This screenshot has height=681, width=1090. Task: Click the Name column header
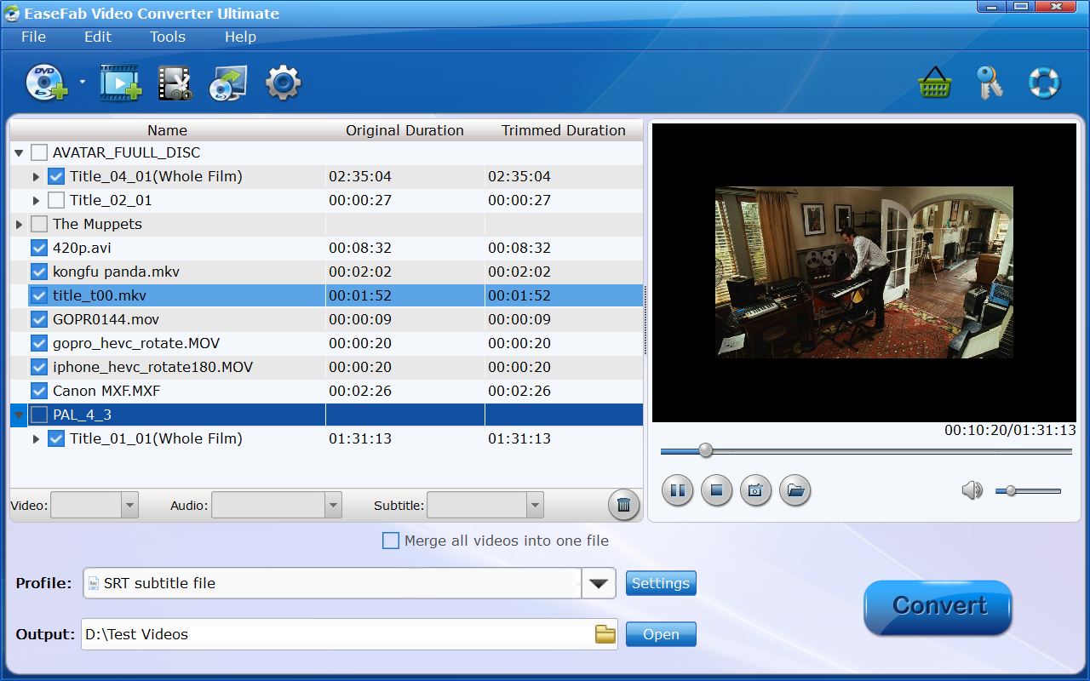point(167,130)
